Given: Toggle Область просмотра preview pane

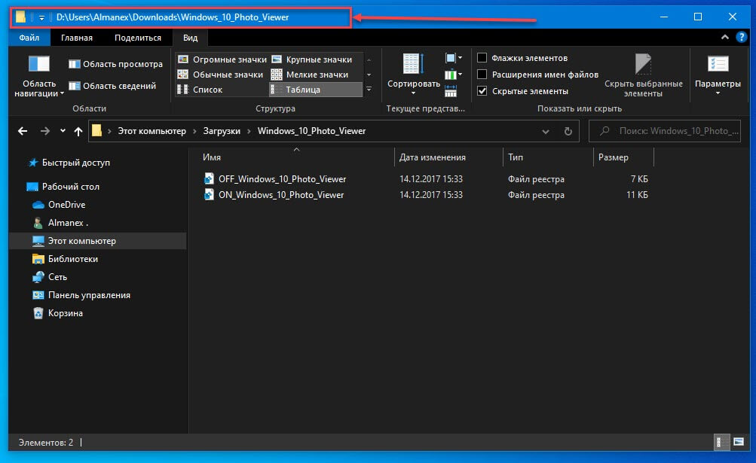Looking at the screenshot, I should coord(116,64).
